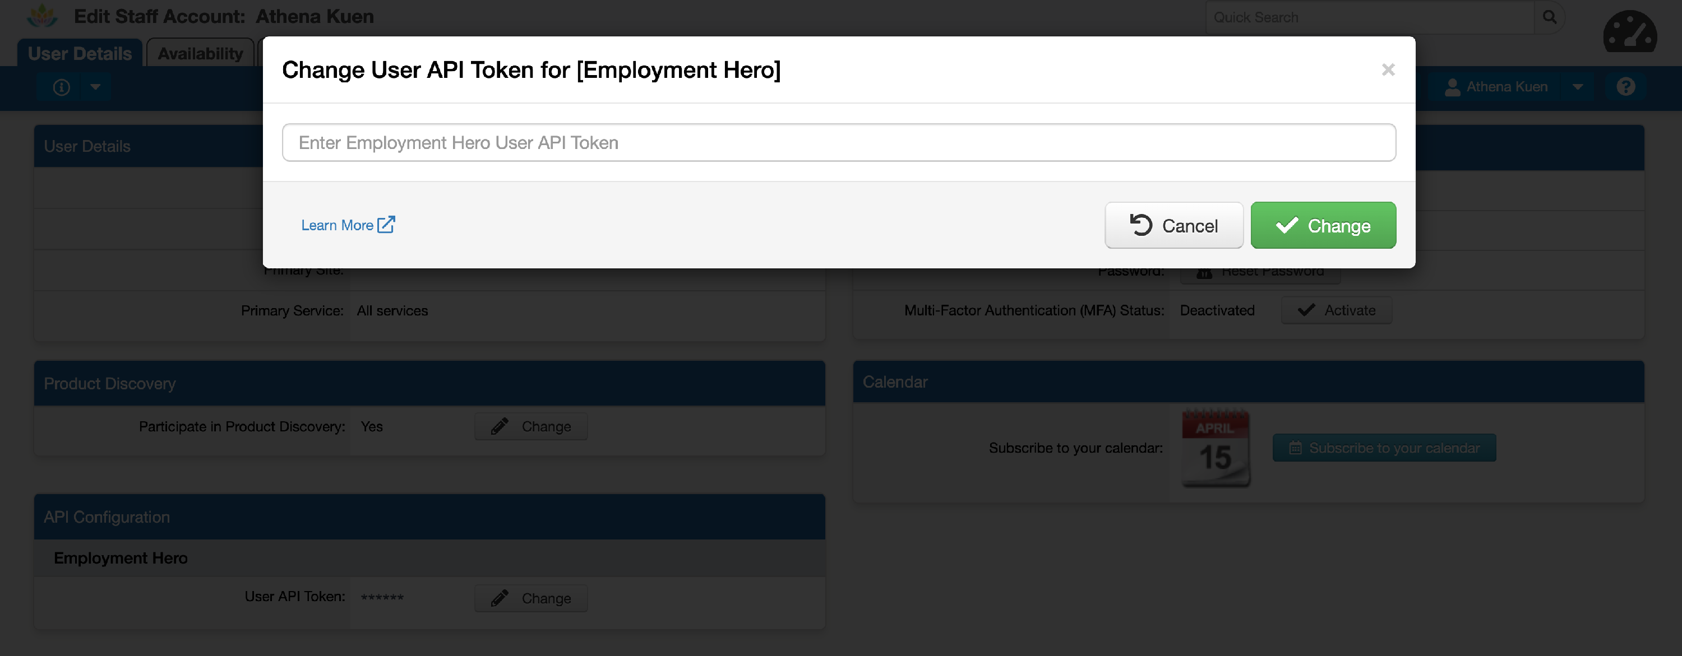Image resolution: width=1682 pixels, height=656 pixels.
Task: Click the Quick Search magnifier icon
Action: tap(1549, 17)
